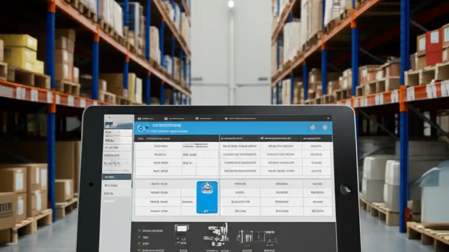Click the circular icon on the first top tab

click(x=139, y=118)
